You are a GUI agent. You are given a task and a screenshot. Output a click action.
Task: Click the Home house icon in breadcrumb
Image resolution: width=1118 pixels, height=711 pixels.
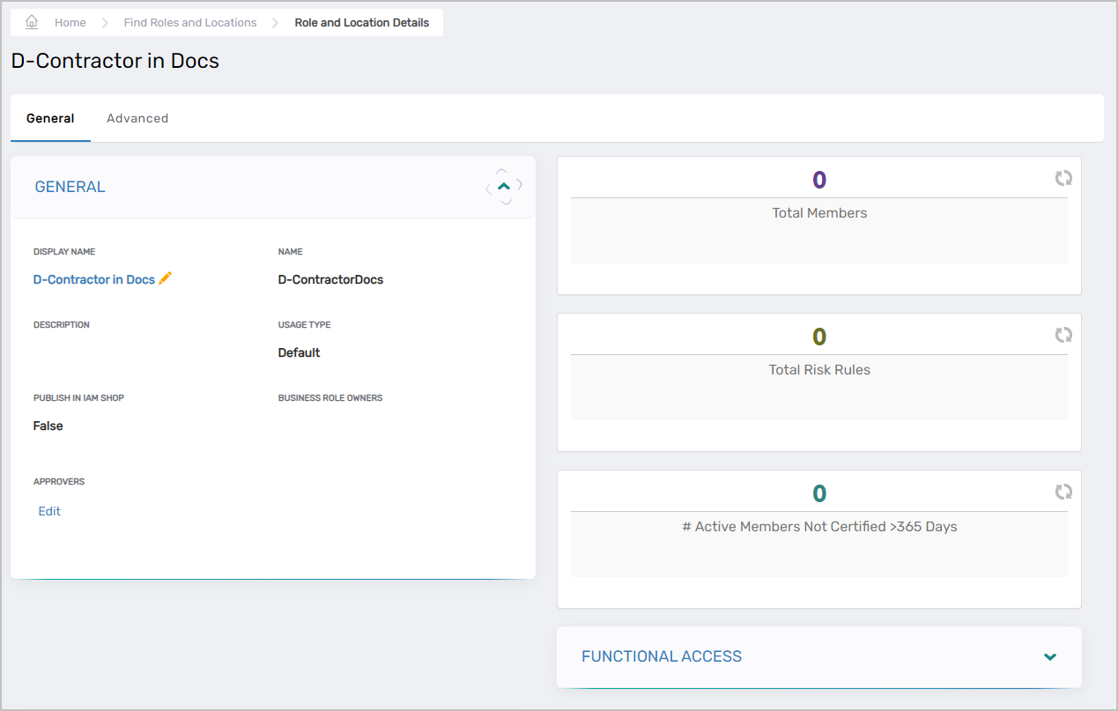[32, 22]
